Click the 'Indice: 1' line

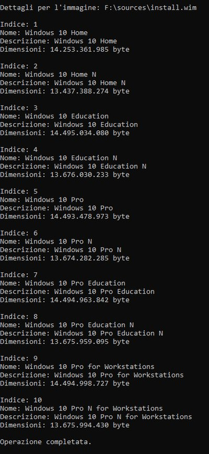(x=19, y=24)
